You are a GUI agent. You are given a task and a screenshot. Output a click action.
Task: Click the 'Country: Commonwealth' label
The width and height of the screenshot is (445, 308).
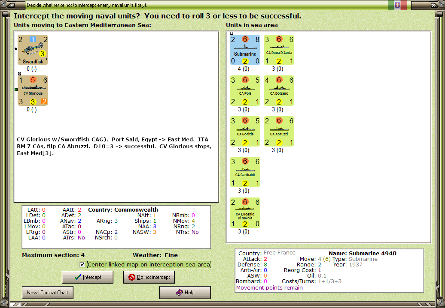click(123, 210)
